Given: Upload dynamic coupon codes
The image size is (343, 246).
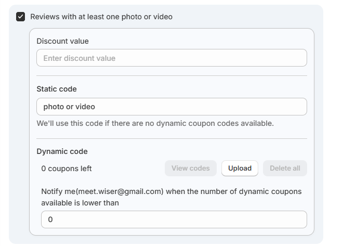Looking at the screenshot, I should pyautogui.click(x=240, y=169).
